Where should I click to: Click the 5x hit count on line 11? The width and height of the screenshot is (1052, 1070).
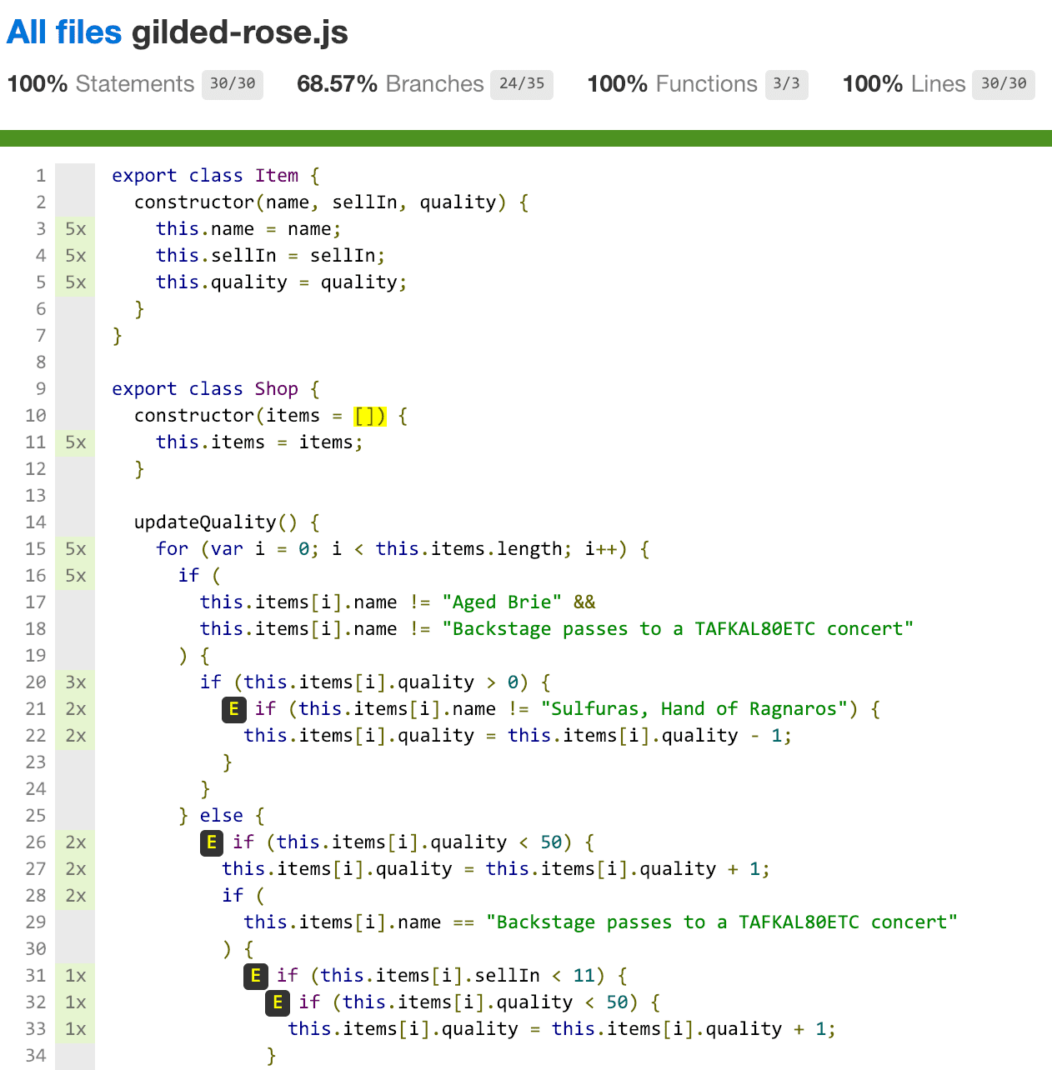coord(75,442)
